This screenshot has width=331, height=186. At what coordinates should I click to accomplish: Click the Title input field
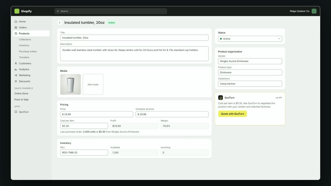tap(134, 38)
